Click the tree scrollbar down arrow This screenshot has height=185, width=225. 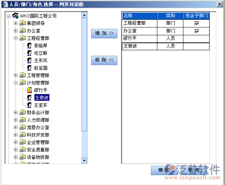pyautogui.click(x=84, y=161)
